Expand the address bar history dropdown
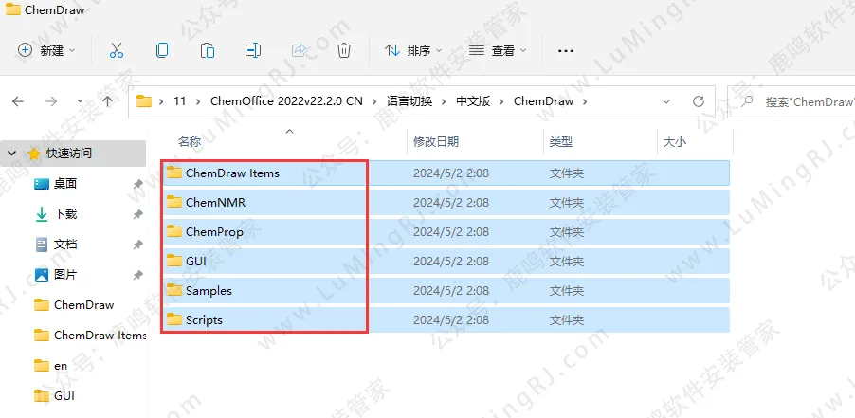This screenshot has height=418, width=855. point(665,101)
